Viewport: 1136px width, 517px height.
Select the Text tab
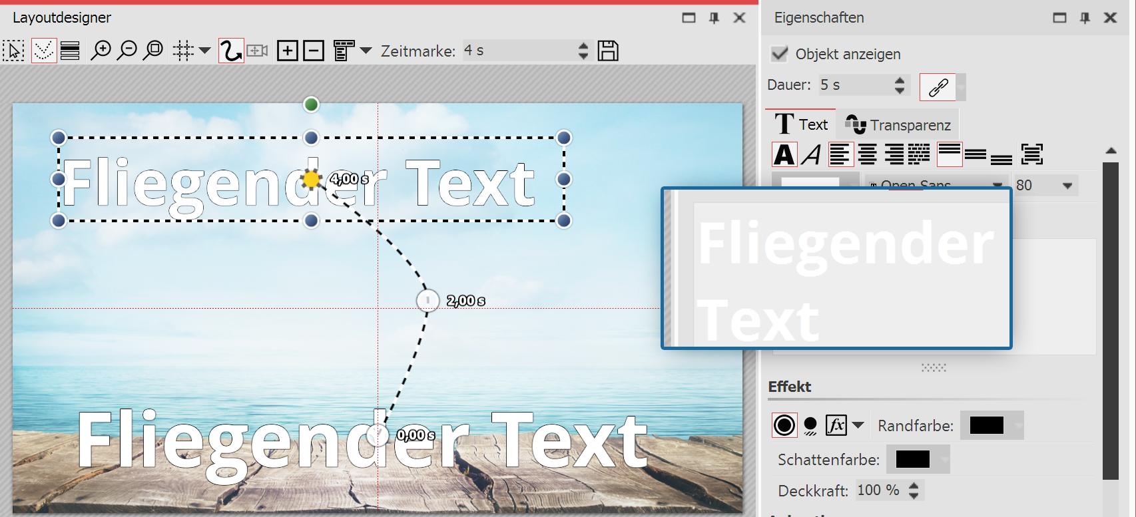click(x=801, y=124)
